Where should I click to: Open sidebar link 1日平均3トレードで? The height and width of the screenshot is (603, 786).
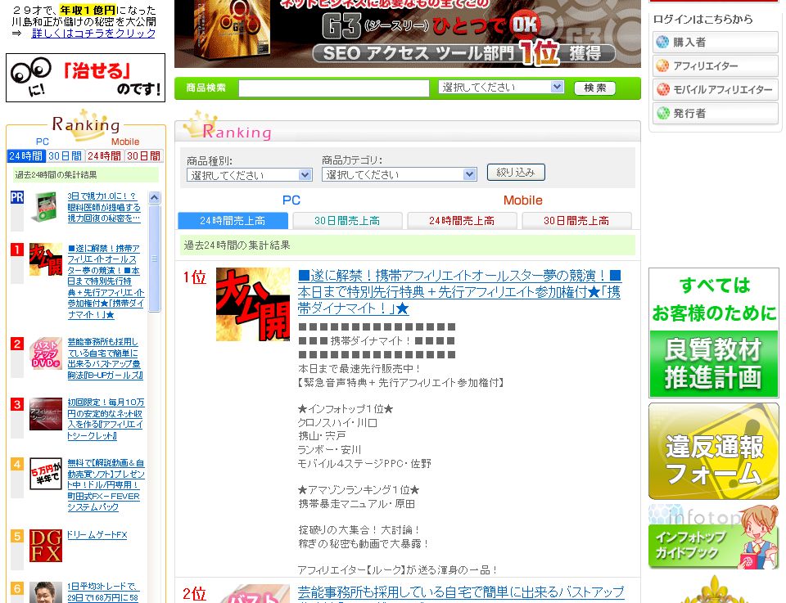tap(103, 592)
